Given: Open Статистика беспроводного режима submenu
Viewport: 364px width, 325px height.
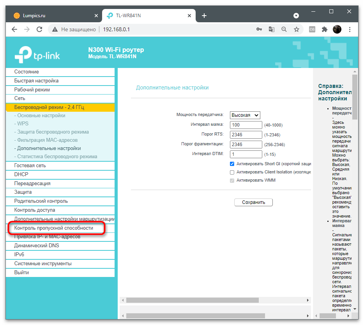Looking at the screenshot, I should click(x=56, y=156).
